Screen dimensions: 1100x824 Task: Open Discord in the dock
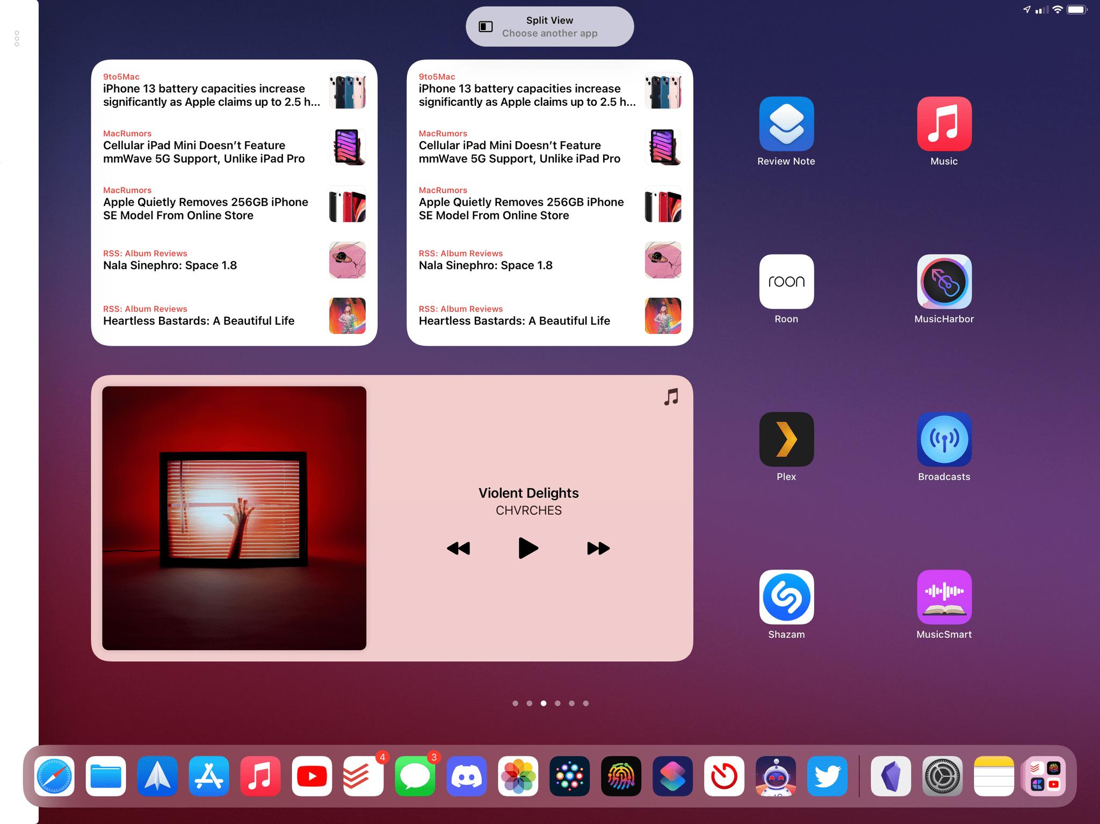pyautogui.click(x=467, y=776)
